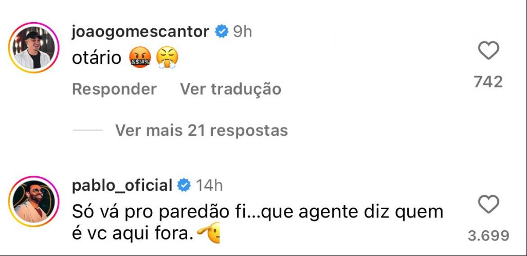This screenshot has height=256, width=527.
Task: Open joaogomescantor's profile picture story
Action: pyautogui.click(x=33, y=47)
